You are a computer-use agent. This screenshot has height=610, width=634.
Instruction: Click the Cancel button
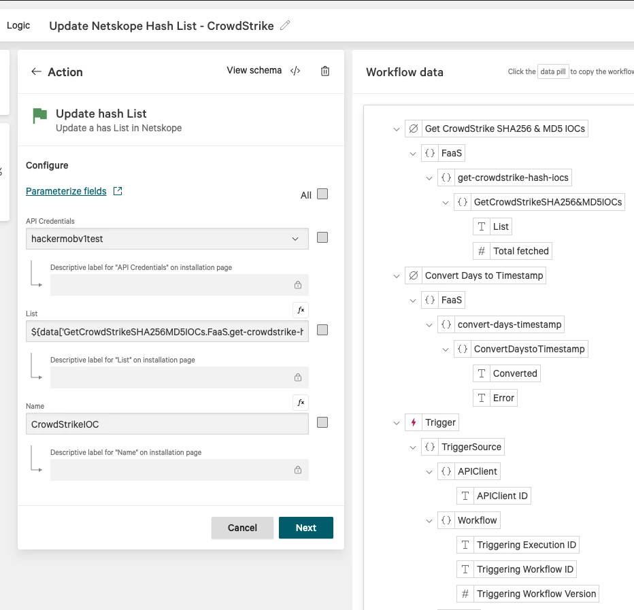point(242,528)
